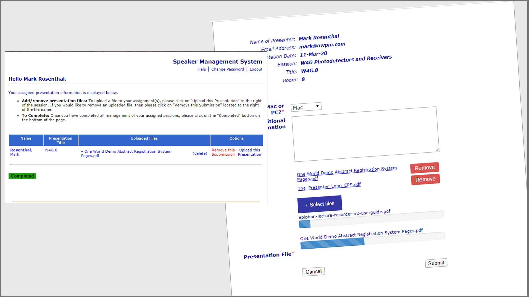This screenshot has height=297, width=529.
Task: Click inside the Additional Information text area
Action: point(365,134)
